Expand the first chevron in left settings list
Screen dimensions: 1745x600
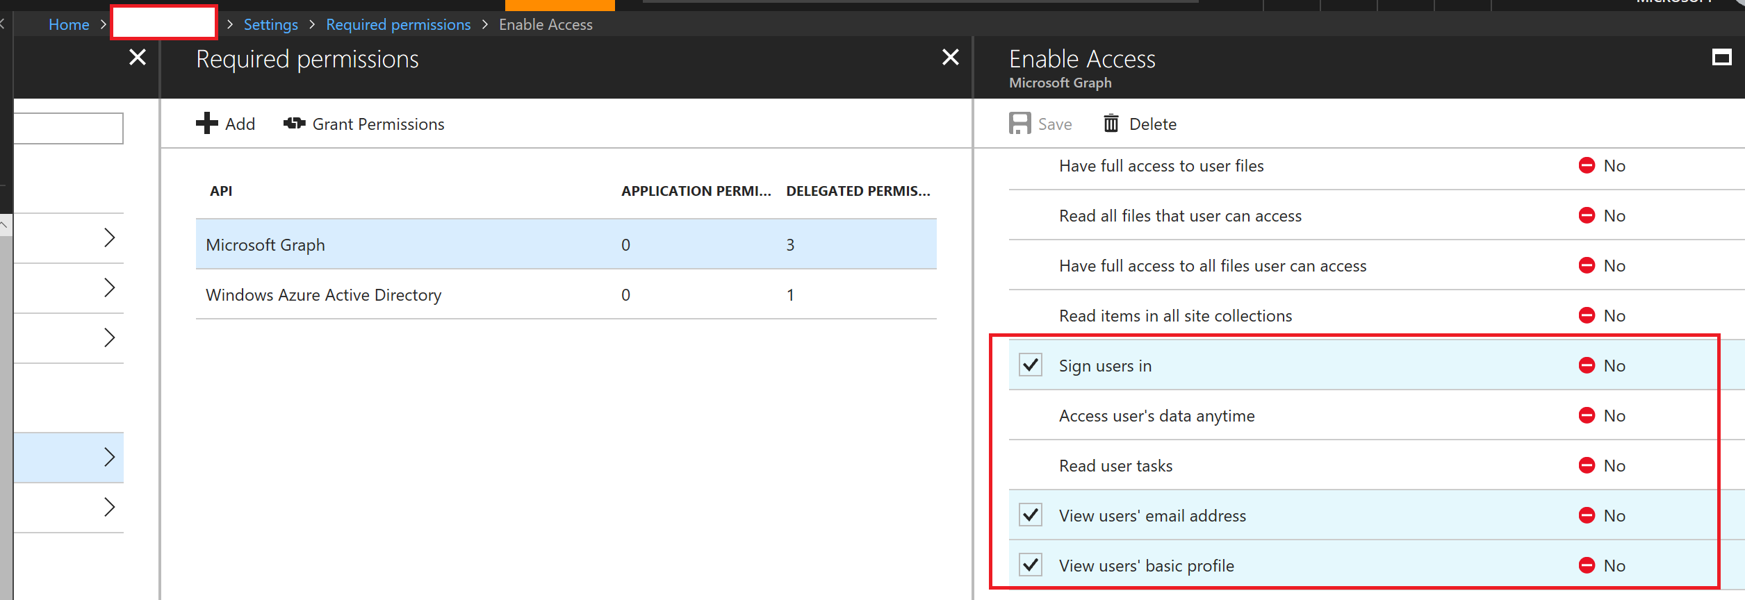pyautogui.click(x=109, y=237)
